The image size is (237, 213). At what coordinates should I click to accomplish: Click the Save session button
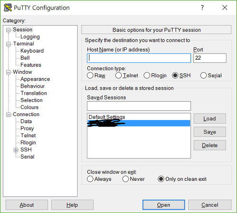[x=210, y=132]
